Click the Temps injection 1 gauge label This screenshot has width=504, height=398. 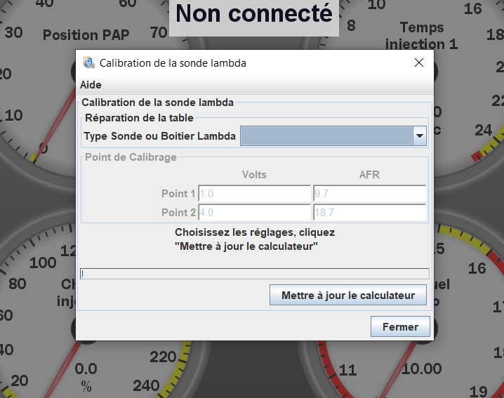click(422, 36)
